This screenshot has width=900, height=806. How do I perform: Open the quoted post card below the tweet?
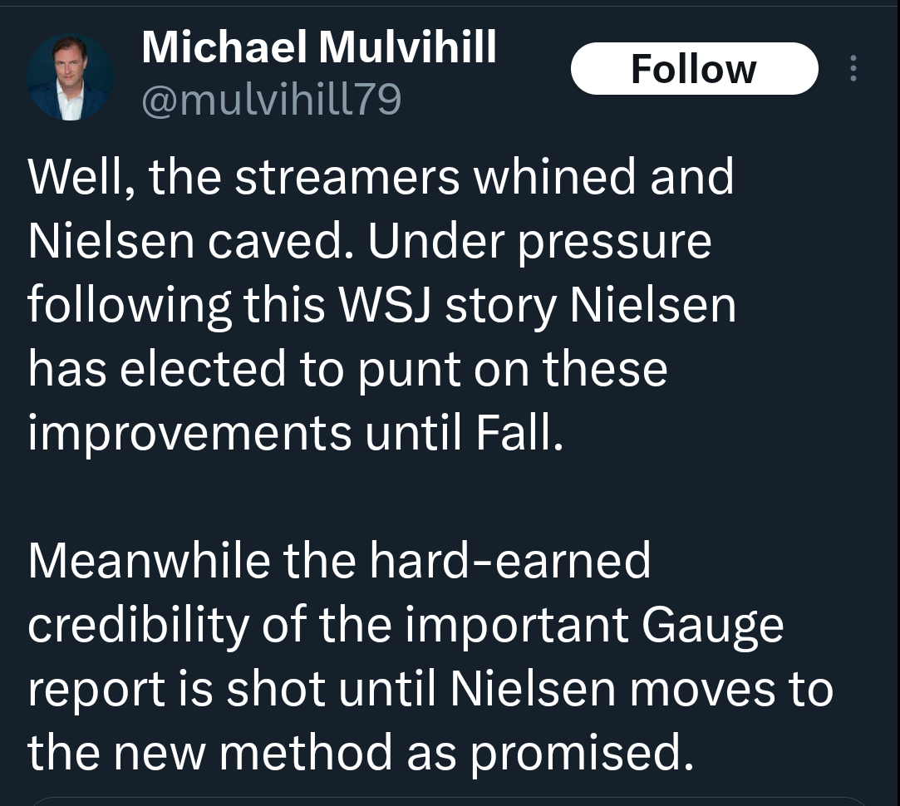(449, 801)
